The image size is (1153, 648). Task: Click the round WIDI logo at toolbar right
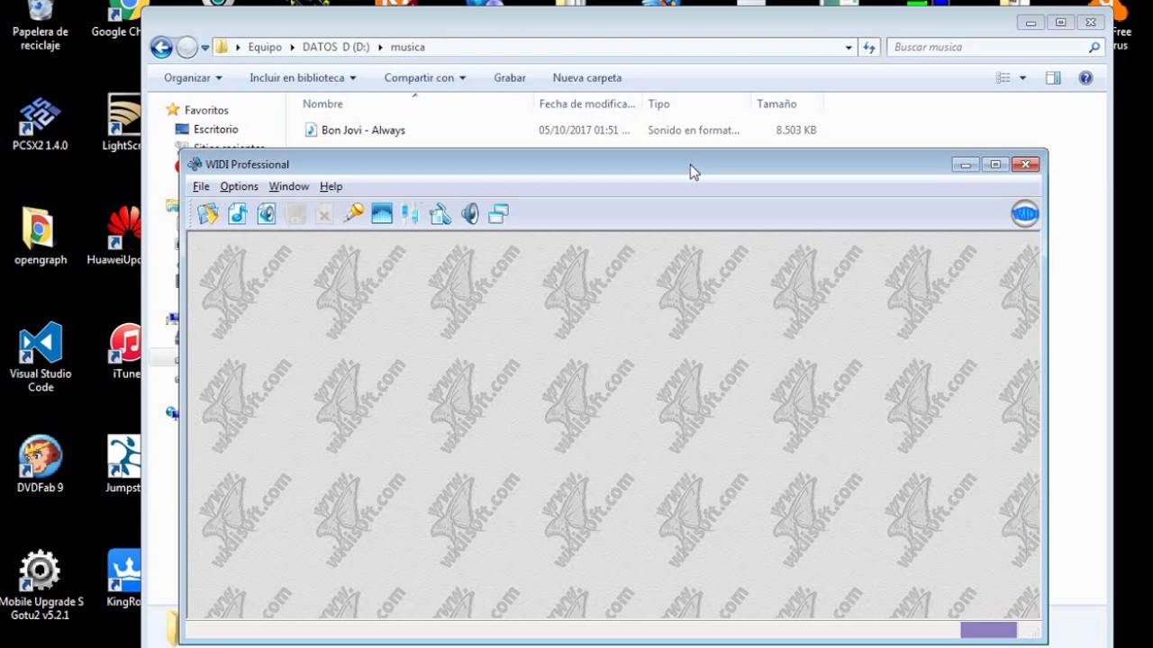1025,213
